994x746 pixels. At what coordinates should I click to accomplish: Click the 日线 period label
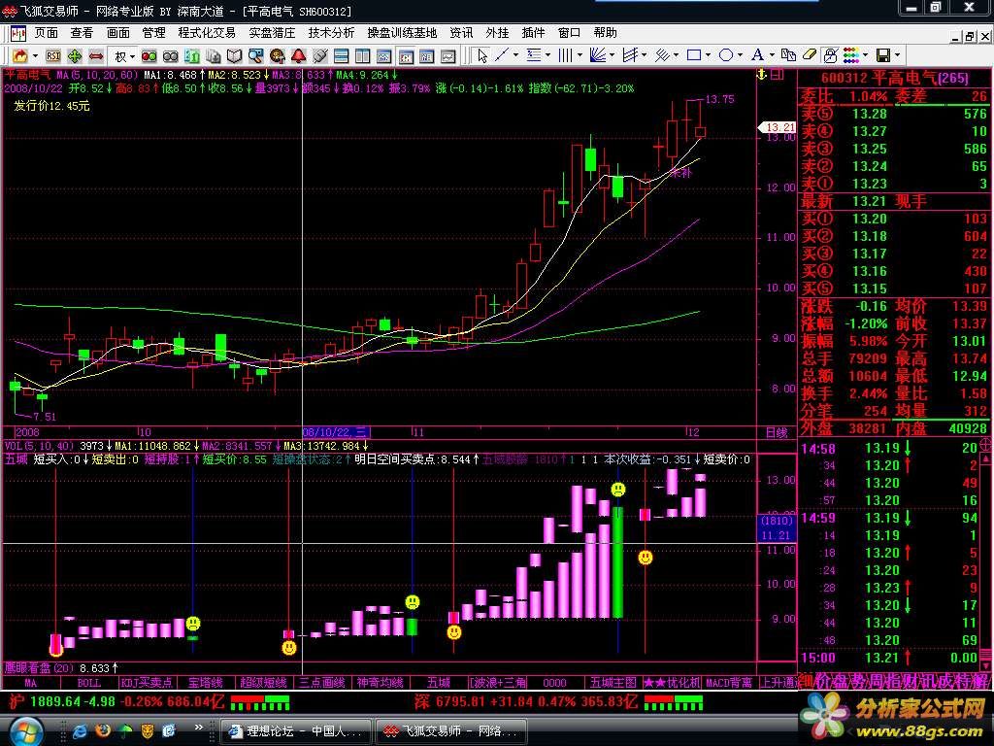coord(777,432)
